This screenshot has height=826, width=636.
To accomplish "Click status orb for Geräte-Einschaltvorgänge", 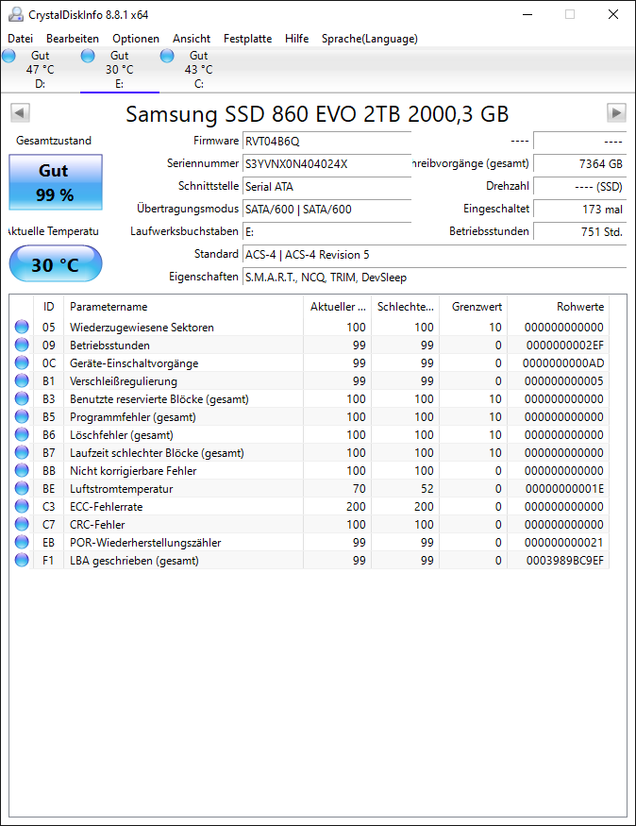I will click(x=22, y=362).
